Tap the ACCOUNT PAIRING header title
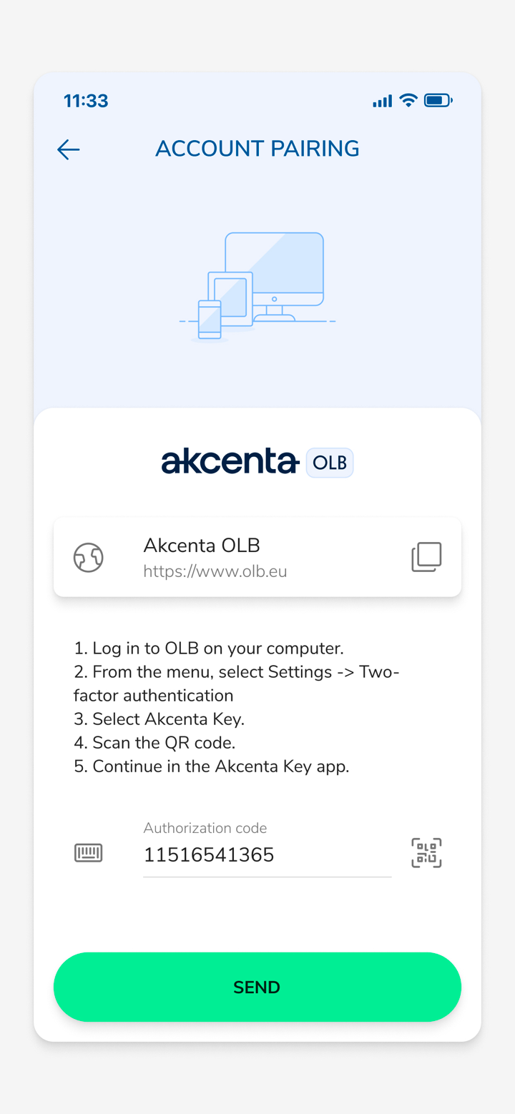This screenshot has width=515, height=1114. tap(257, 149)
